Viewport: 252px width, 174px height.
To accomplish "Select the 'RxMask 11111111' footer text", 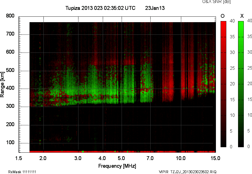I will tap(22, 172).
